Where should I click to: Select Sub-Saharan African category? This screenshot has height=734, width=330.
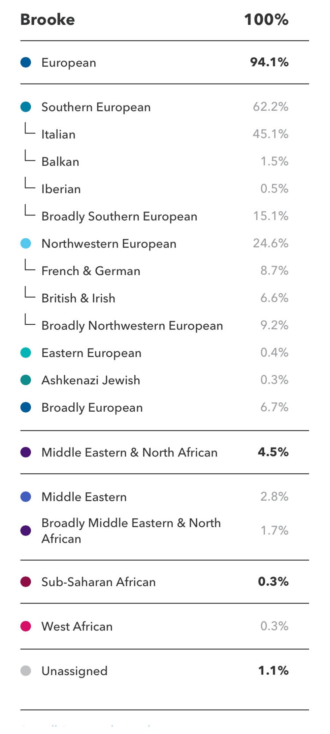164,582
